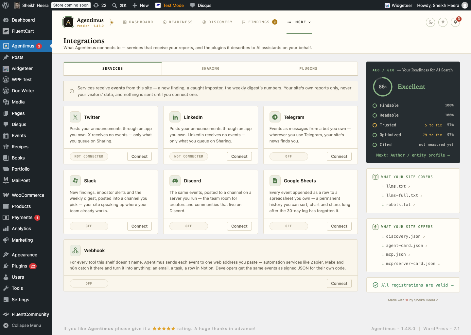
Task: Connect the Telegram service
Action: [x=339, y=157]
